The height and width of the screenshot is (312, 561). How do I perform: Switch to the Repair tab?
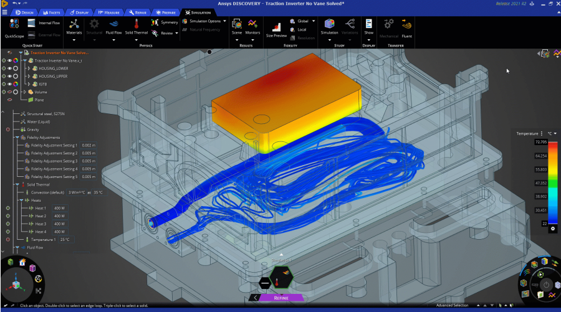pos(137,12)
